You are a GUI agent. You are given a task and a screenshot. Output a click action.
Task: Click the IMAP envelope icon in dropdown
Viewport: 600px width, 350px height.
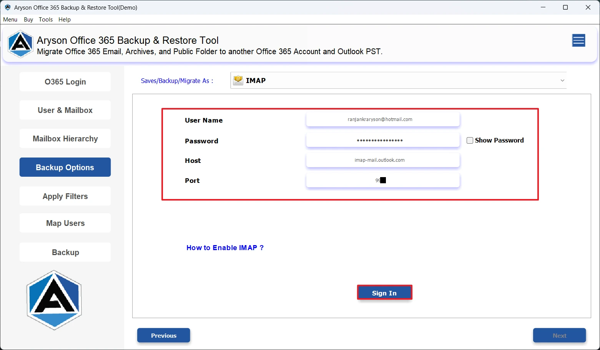coord(238,80)
